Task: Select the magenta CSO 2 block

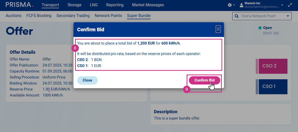Action: coord(272,66)
